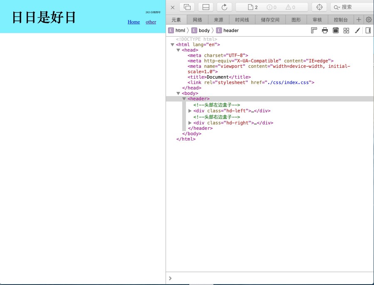Toggle the rulers icon in the navigation bar
Image resolution: width=374 pixels, height=285 pixels.
(314, 30)
